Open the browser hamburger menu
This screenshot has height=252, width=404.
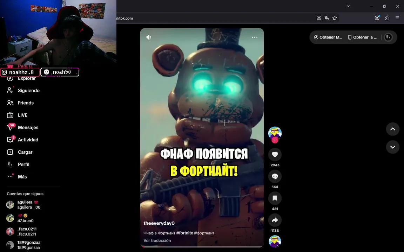(397, 18)
